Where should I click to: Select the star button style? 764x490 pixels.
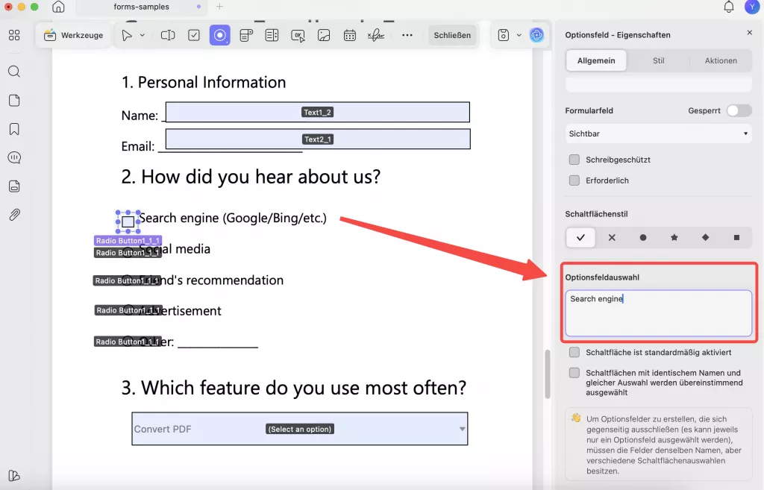tap(674, 238)
